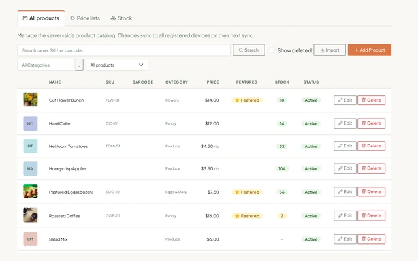Click the STOCK column header
Image resolution: width=418 pixels, height=261 pixels.
(282, 82)
